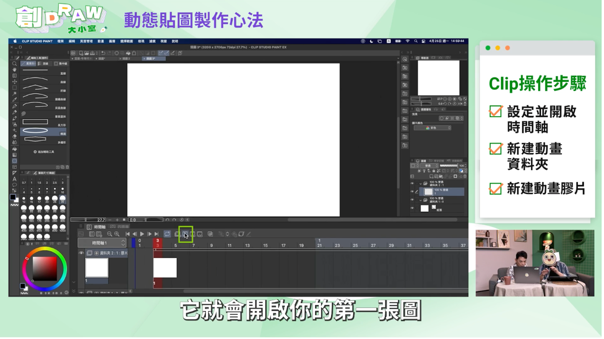Click timeline zoom out magnifier
The height and width of the screenshot is (339, 604).
point(110,234)
